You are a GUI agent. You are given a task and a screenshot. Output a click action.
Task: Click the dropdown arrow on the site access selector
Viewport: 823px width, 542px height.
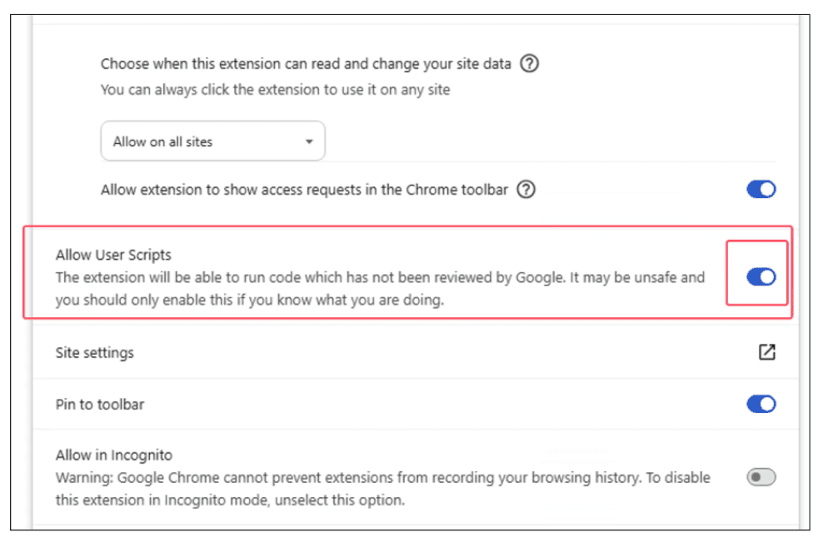[x=309, y=141]
